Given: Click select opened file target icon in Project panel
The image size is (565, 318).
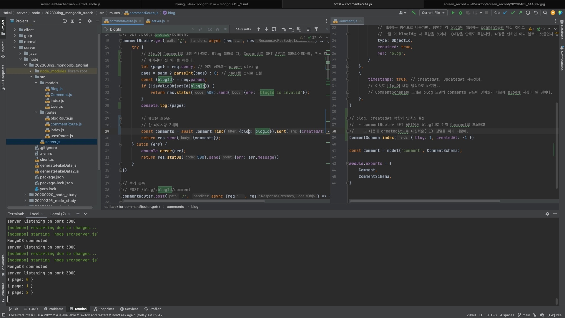Looking at the screenshot, I should [64, 21].
